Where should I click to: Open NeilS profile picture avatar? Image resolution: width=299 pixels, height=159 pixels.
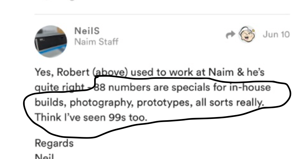pyautogui.click(x=51, y=41)
